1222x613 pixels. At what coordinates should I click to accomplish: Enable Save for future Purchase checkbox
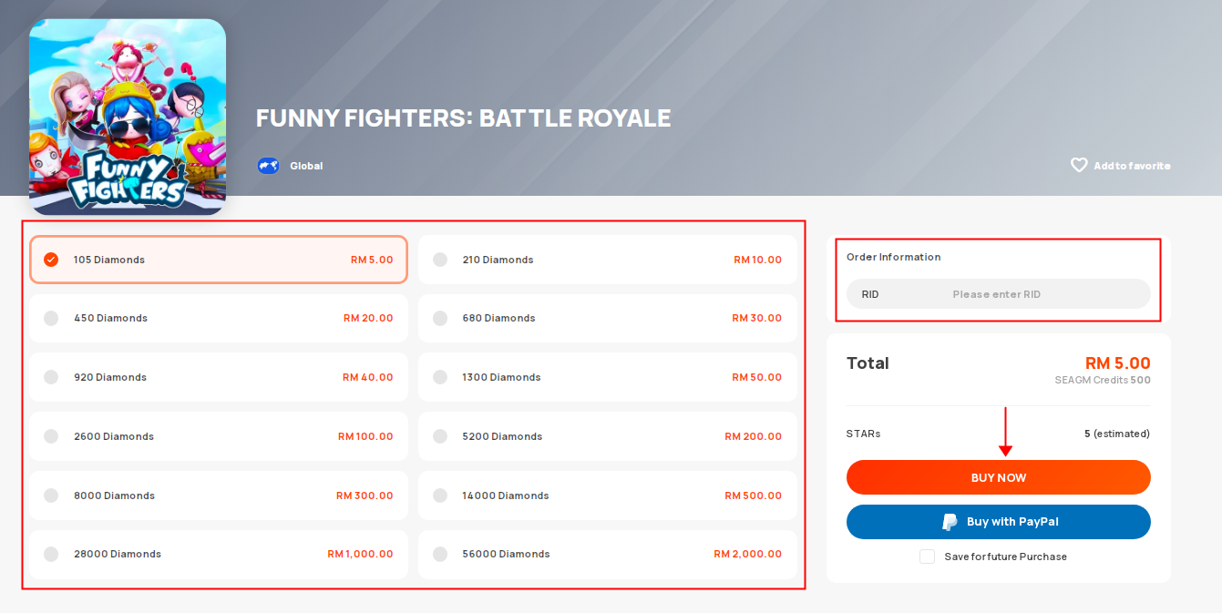(x=927, y=557)
